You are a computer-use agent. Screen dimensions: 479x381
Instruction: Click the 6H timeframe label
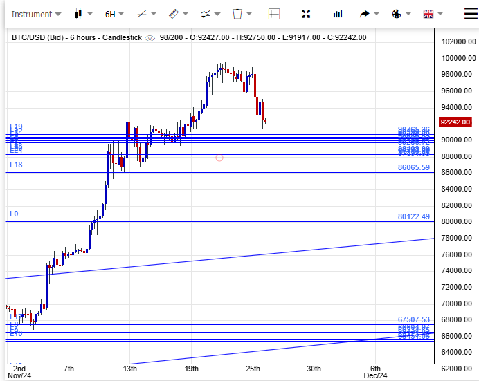[x=110, y=15]
